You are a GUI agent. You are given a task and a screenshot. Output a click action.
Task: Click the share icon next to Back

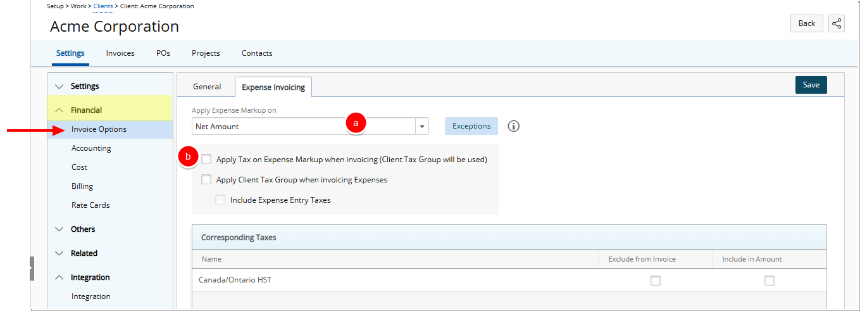(836, 23)
